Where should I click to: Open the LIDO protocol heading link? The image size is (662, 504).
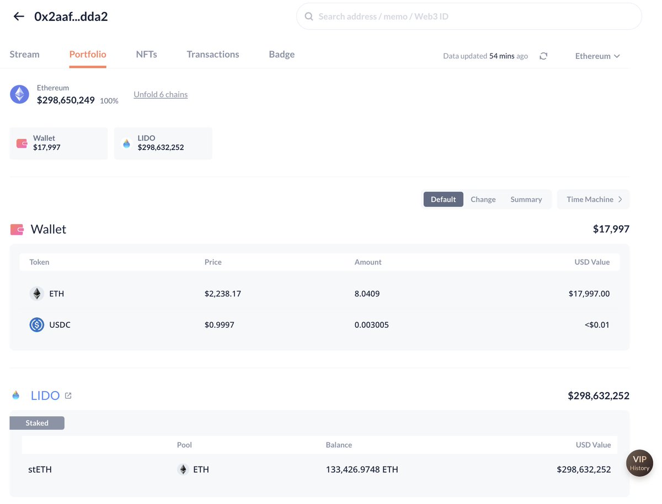click(45, 395)
